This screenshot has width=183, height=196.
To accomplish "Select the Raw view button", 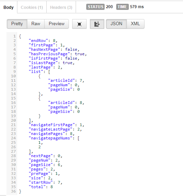I will (x=36, y=24).
